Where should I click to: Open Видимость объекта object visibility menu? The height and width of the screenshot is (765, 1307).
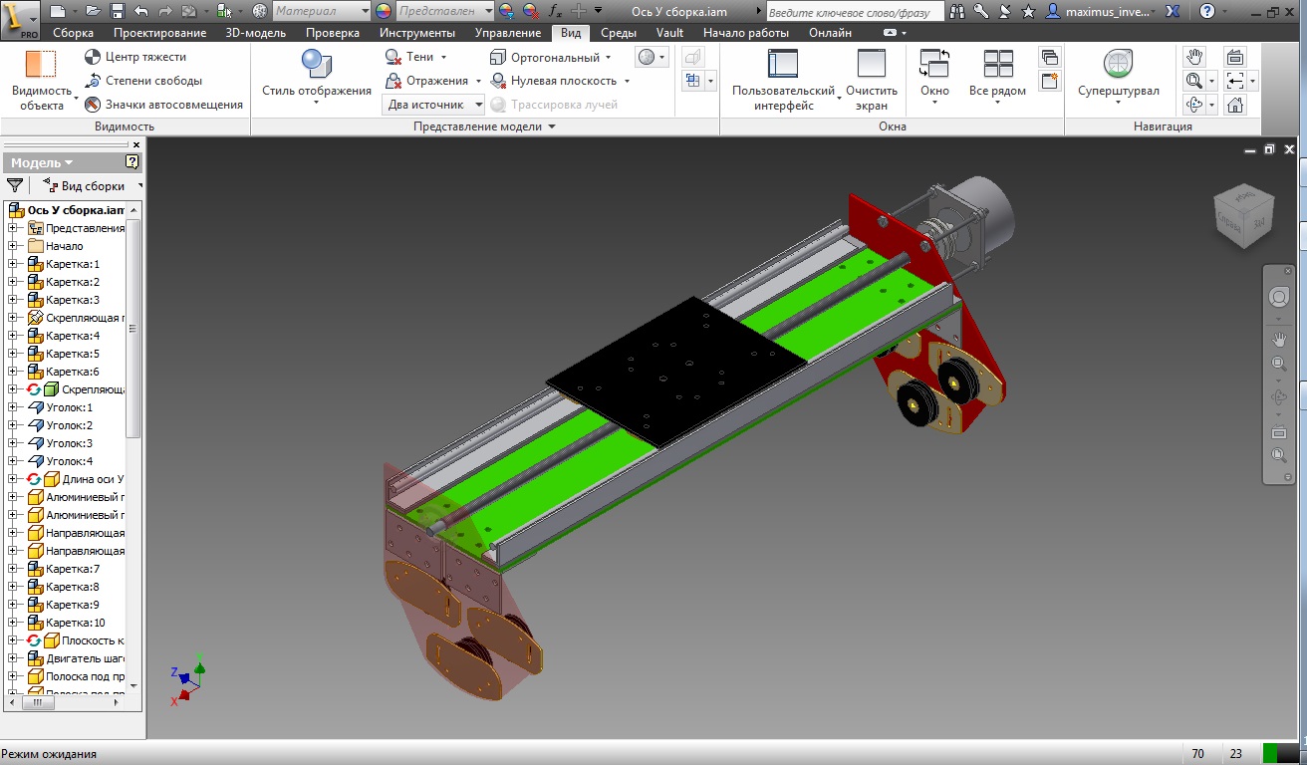(x=42, y=80)
